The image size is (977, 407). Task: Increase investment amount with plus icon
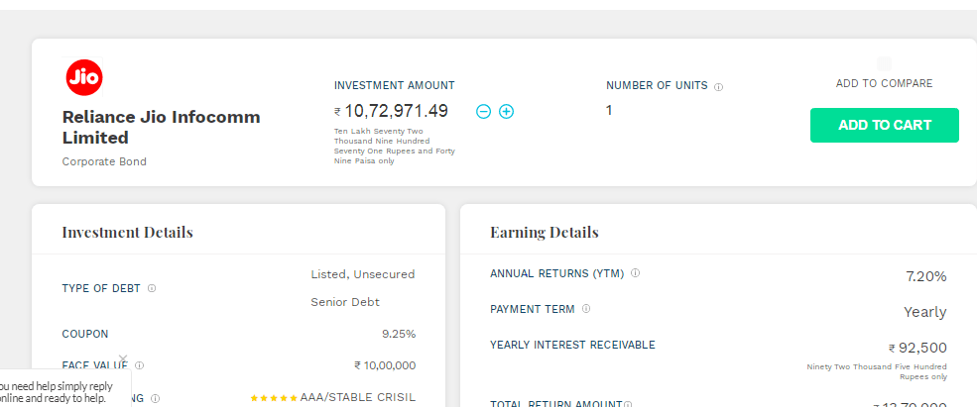coord(507,111)
